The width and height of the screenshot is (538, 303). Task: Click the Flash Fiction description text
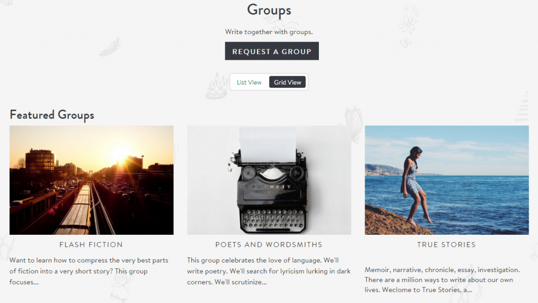(x=89, y=271)
